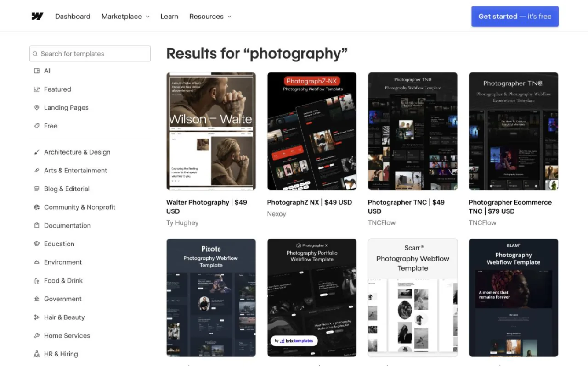
Task: Click the Hair & Beauty icon
Action: point(37,317)
